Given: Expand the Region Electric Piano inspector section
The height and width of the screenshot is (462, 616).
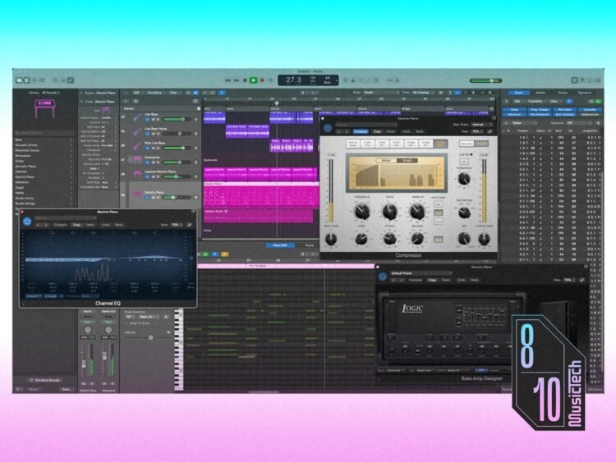Looking at the screenshot, I should pyautogui.click(x=82, y=93).
